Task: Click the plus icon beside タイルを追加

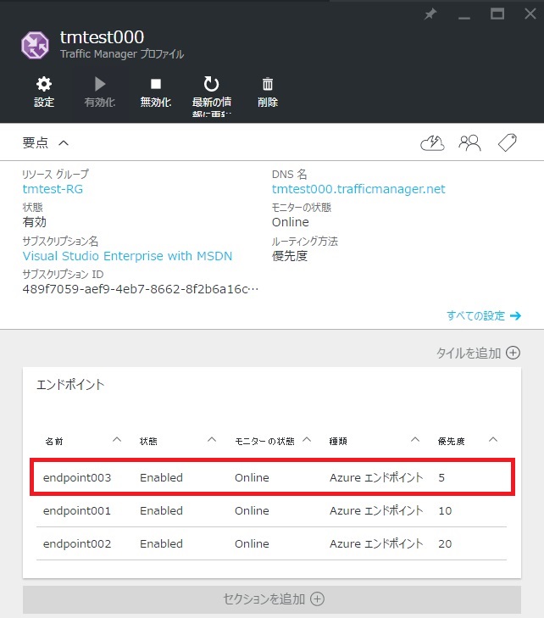Action: pos(513,353)
